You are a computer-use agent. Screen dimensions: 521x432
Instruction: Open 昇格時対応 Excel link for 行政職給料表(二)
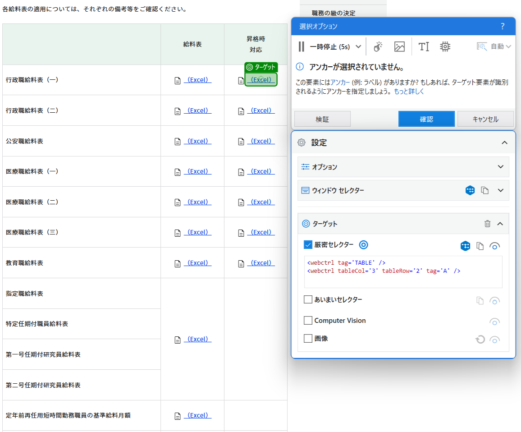click(x=261, y=110)
